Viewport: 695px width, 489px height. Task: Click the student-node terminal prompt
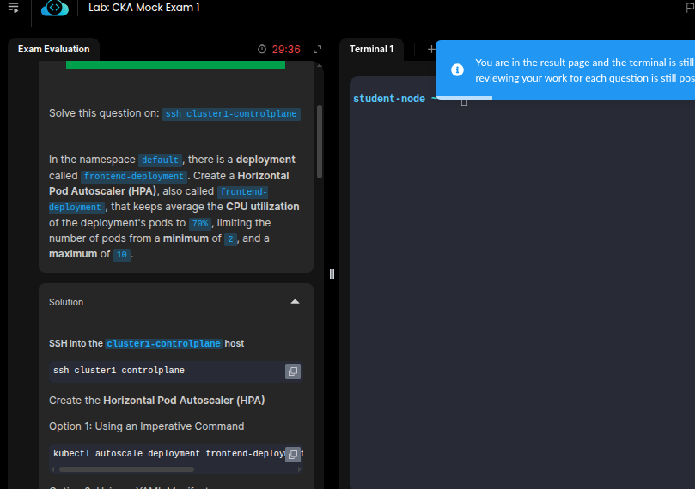388,99
